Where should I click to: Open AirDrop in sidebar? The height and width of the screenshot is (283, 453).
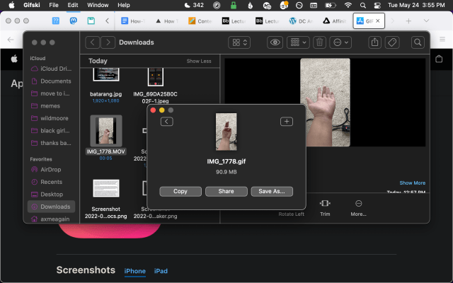52,170
